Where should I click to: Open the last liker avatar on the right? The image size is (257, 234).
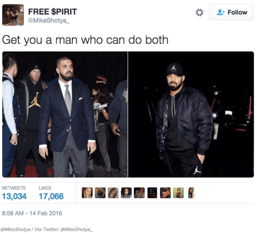click(191, 193)
